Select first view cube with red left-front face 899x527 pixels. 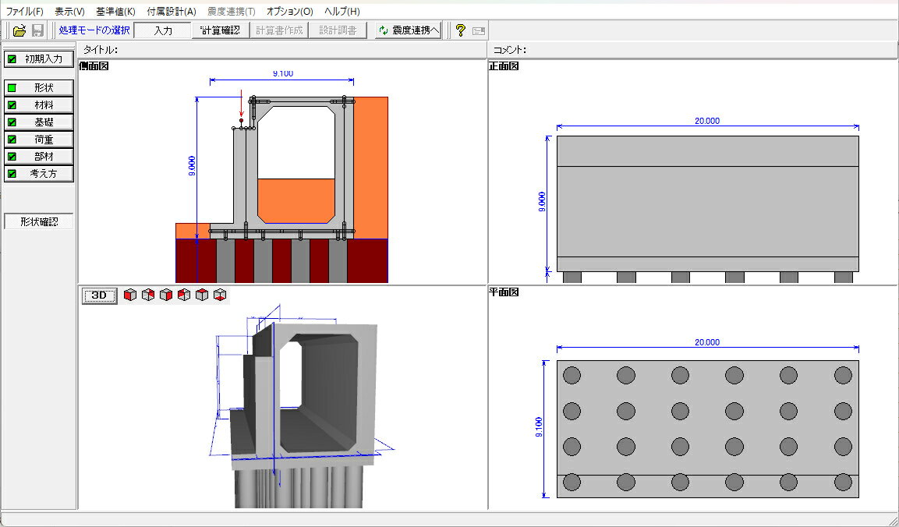130,295
